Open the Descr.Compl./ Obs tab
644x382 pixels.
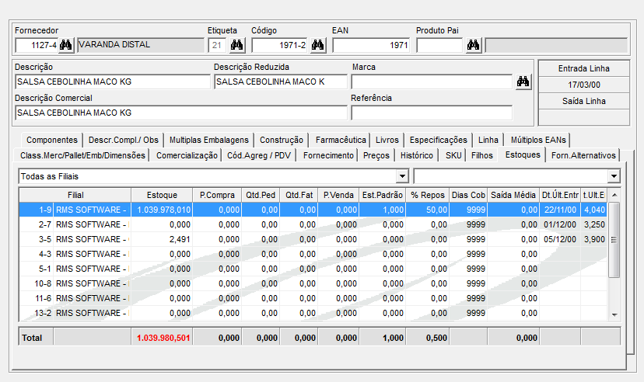(123, 141)
